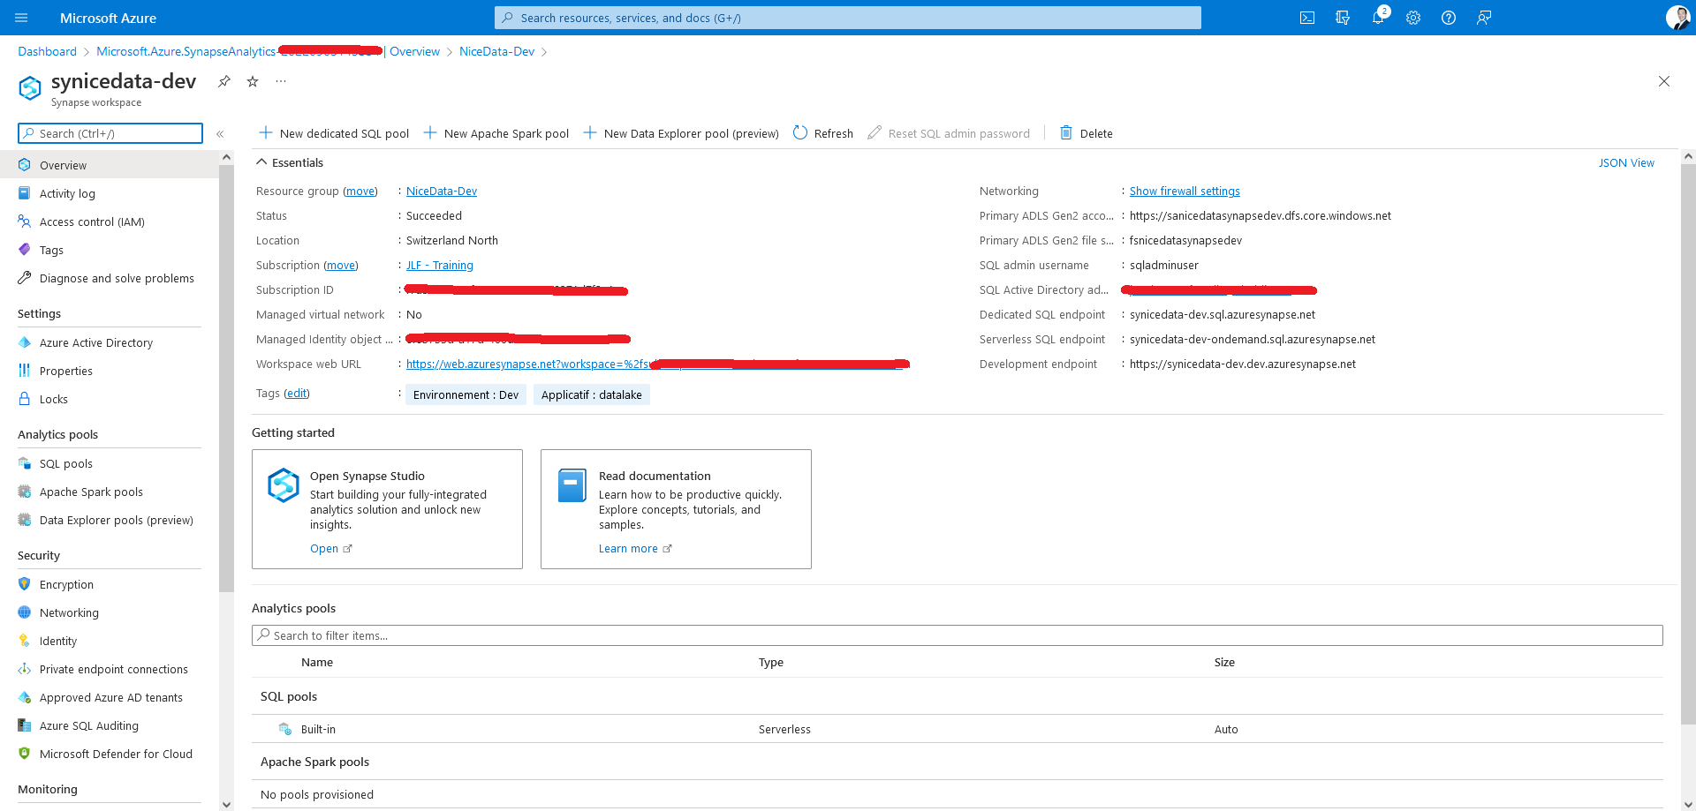Open the Feedback icon in top bar
1696x811 pixels.
coord(1484,18)
